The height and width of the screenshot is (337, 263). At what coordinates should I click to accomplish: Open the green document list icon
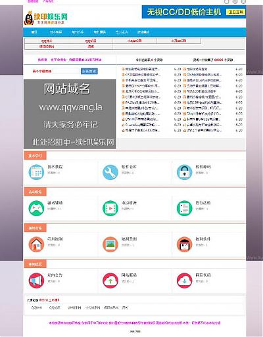click(184, 208)
